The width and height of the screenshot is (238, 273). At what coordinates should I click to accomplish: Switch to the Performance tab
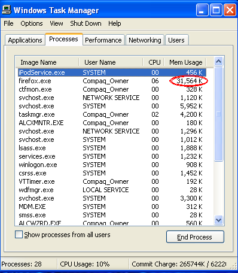tap(103, 40)
